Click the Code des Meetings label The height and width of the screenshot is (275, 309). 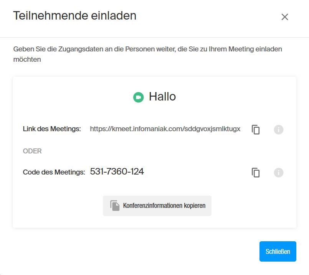54,172
